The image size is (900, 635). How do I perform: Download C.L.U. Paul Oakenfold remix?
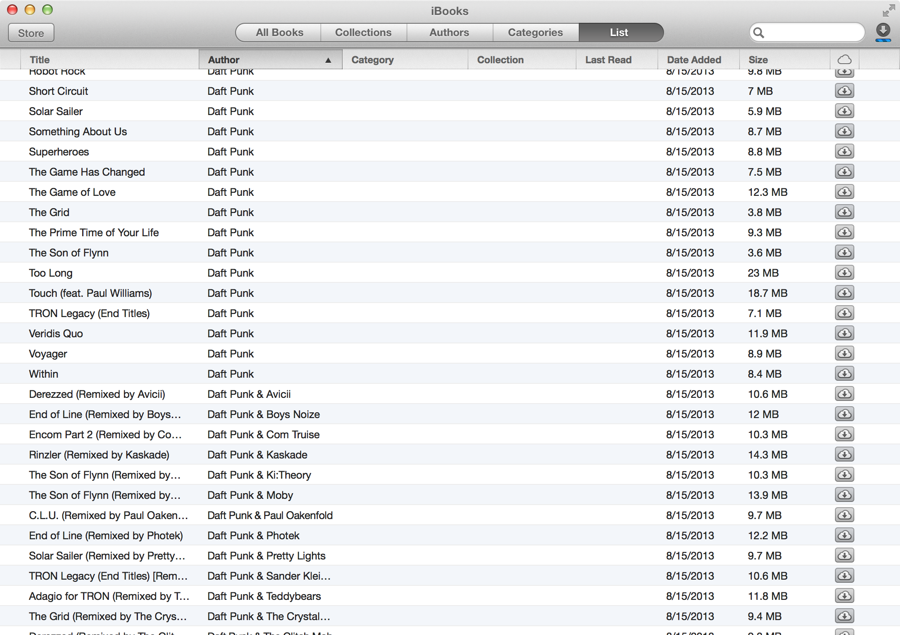(844, 515)
